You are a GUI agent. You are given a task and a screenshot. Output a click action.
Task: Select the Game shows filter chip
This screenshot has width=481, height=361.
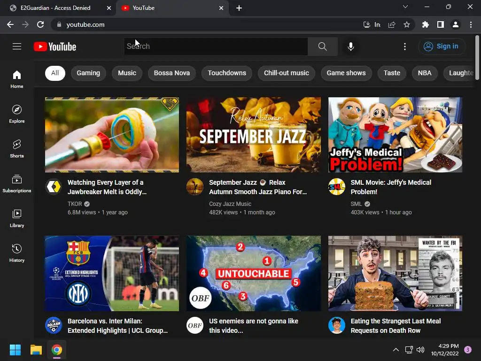(346, 73)
